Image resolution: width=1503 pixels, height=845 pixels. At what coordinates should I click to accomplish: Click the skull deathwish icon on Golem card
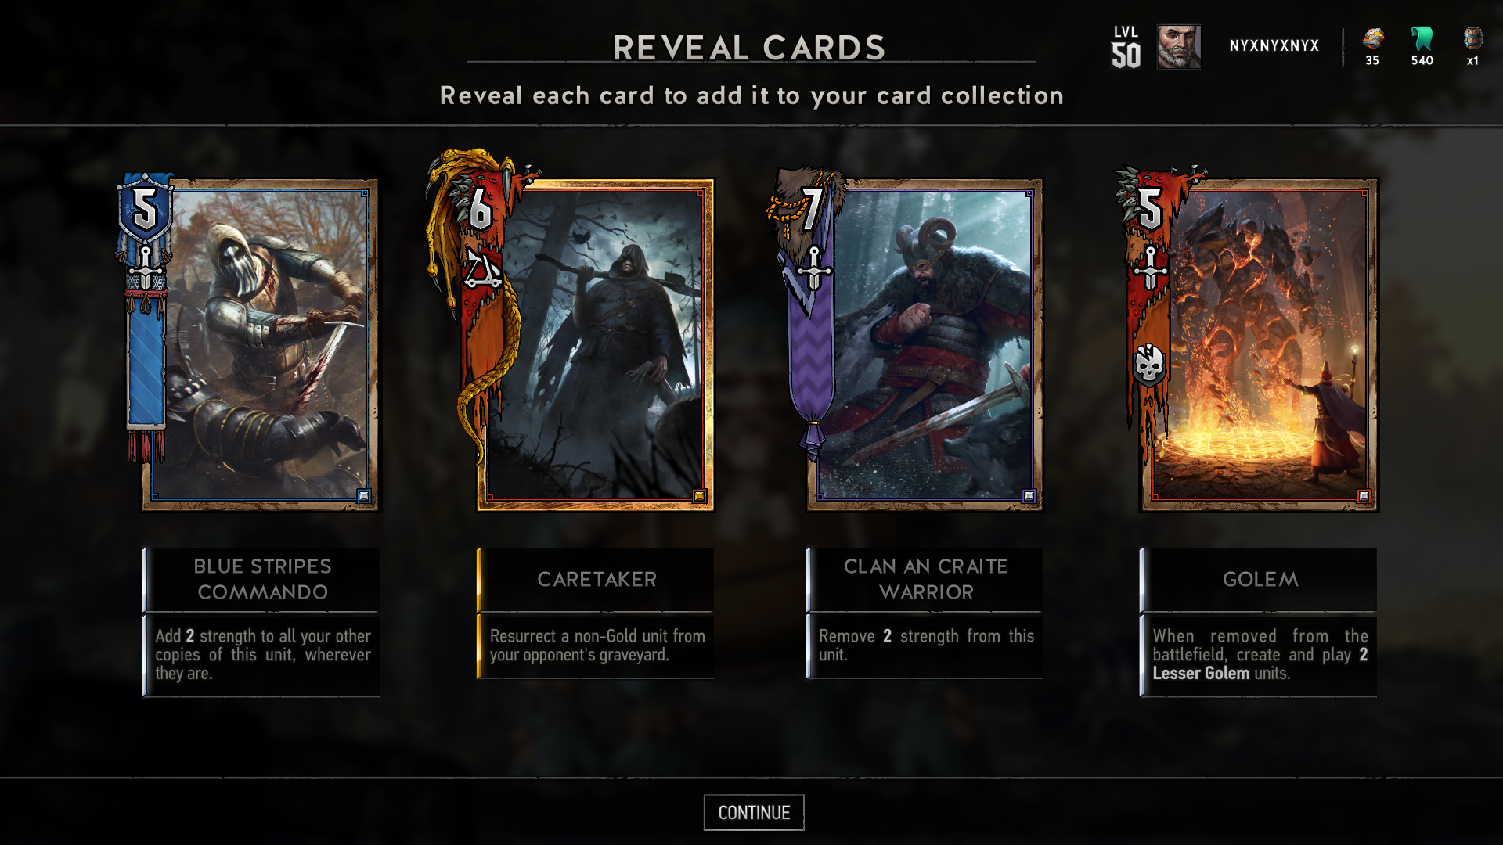tap(1149, 364)
